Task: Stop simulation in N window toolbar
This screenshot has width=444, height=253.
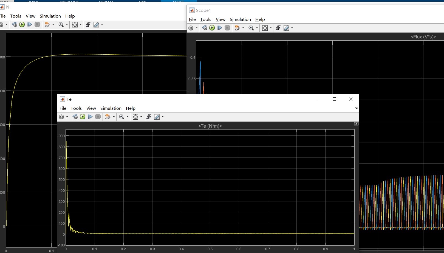Action: click(x=37, y=25)
